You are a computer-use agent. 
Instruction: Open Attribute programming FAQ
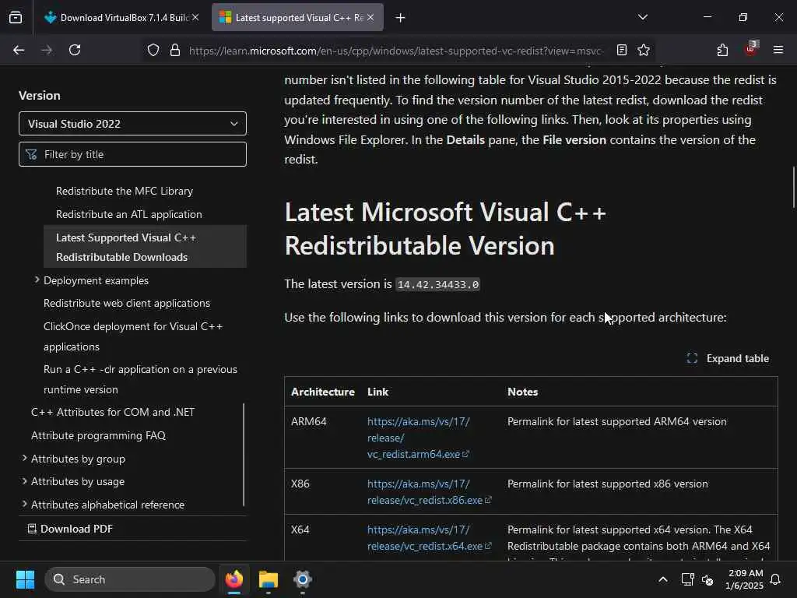tap(99, 436)
